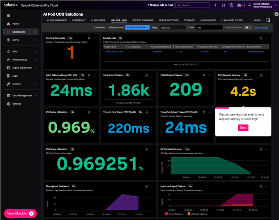Image resolution: width=279 pixels, height=220 pixels.
Task: Expand the Dashboards sidebar chevron
Action: click(35, 32)
